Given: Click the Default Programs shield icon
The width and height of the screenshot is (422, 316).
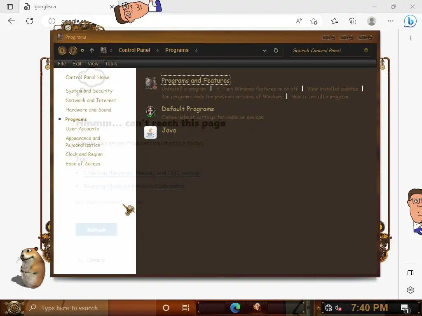Looking at the screenshot, I should pyautogui.click(x=150, y=111).
